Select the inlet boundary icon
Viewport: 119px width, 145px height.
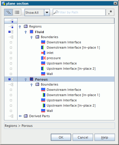43,53
